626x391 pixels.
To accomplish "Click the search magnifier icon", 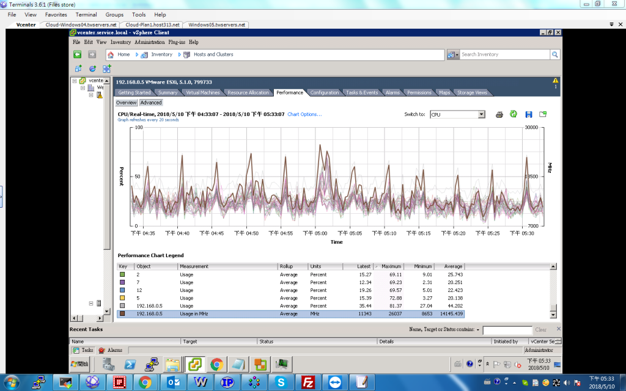I will (x=554, y=54).
